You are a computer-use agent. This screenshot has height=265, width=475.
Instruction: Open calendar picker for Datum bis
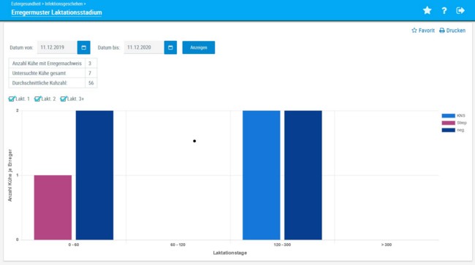coord(170,47)
